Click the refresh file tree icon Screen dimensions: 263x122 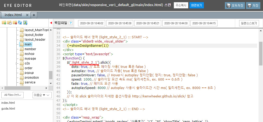pyautogui.click(x=20, y=22)
